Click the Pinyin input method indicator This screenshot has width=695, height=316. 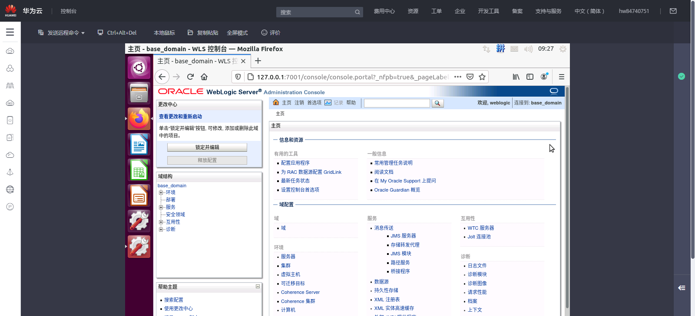(500, 49)
